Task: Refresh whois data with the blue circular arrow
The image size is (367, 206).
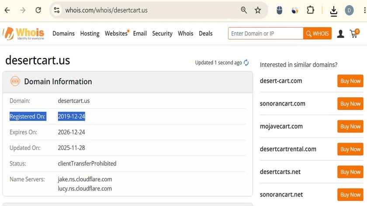Action: coord(246,63)
